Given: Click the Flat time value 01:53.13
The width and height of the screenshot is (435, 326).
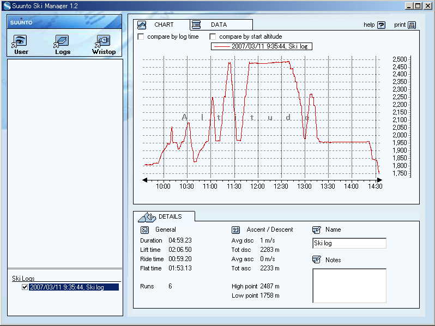Looking at the screenshot, I should [x=180, y=268].
